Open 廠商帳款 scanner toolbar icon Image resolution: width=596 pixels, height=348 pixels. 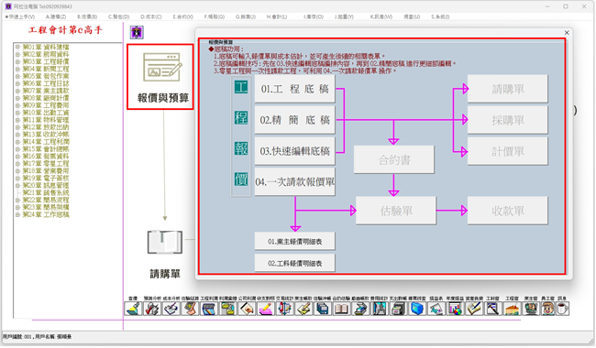coord(360,309)
